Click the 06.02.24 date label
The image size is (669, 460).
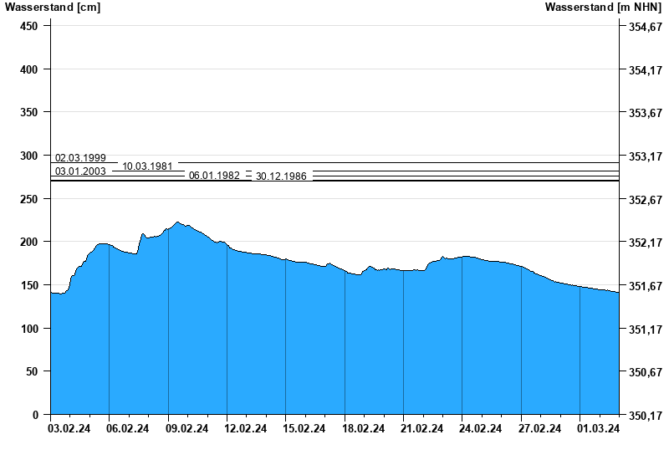[128, 428]
